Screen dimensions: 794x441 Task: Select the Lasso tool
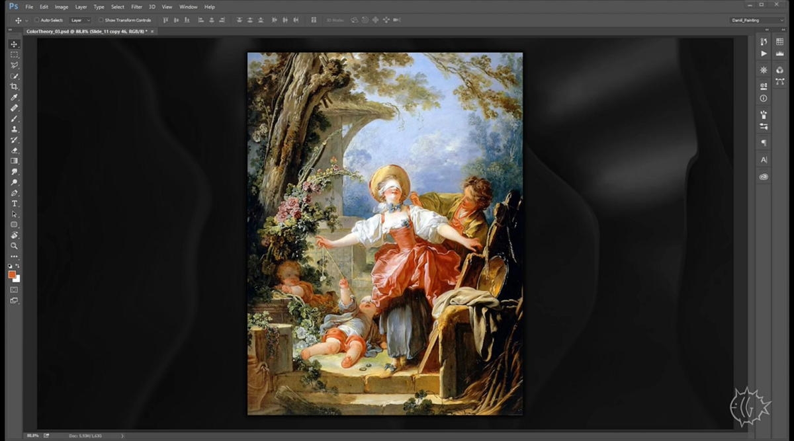pos(14,65)
